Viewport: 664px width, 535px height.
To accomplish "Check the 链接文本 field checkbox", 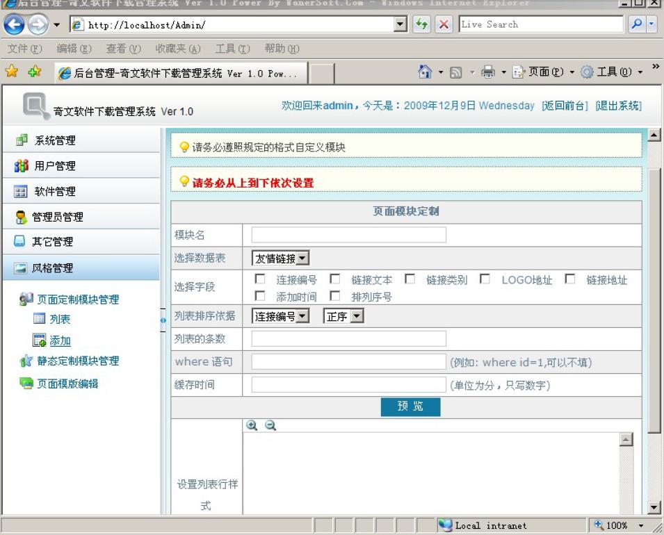I will [x=335, y=279].
